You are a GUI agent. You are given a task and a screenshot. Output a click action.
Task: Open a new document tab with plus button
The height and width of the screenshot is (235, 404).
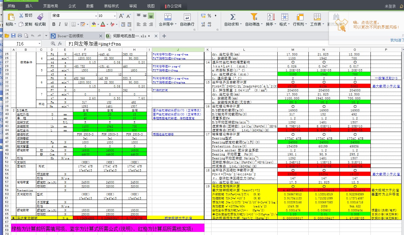coord(164,36)
